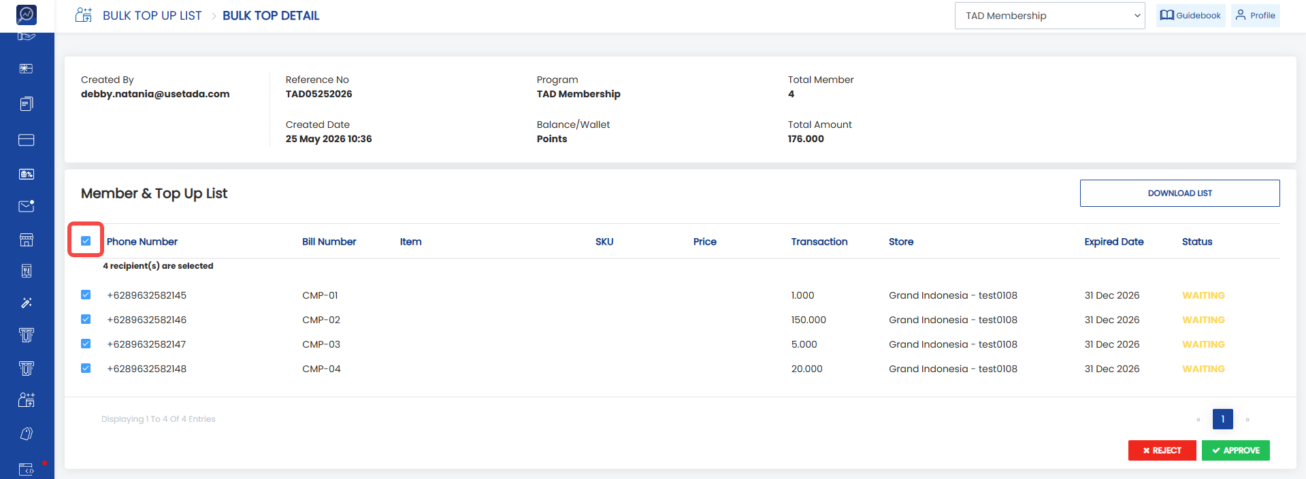
Task: Go to pagination page 1
Action: (x=1222, y=419)
